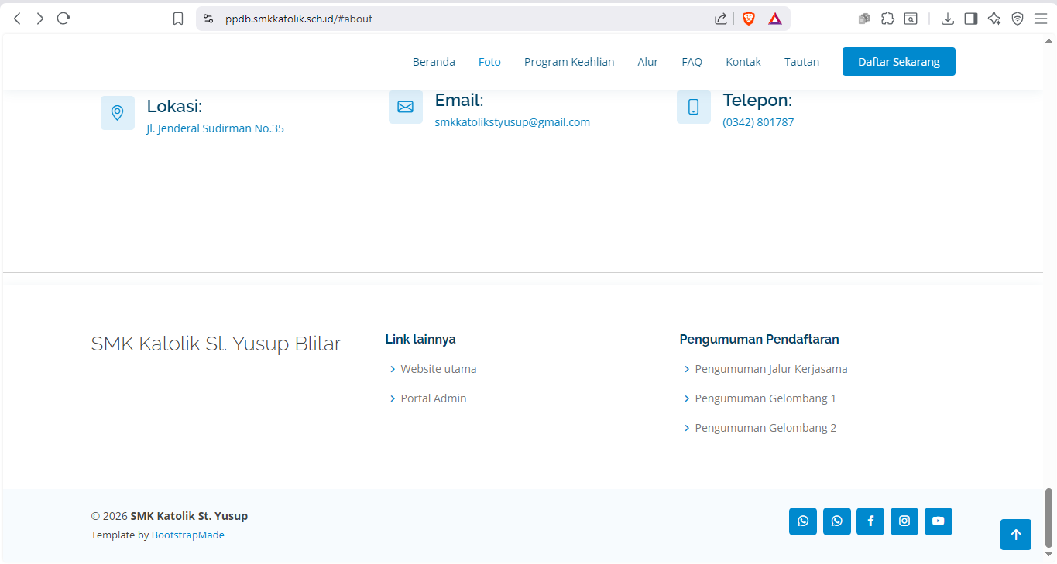Viewport: 1057px width, 564px height.
Task: Open Program Keahlian in navigation
Action: click(x=569, y=62)
